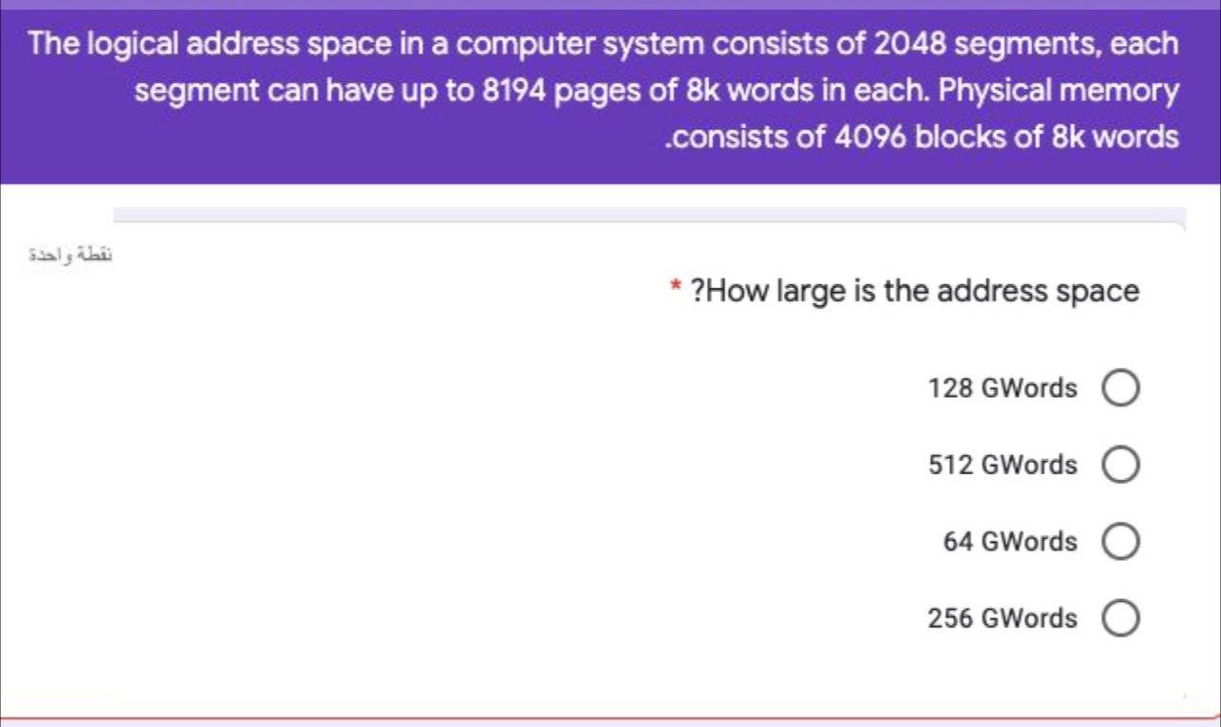Screen dimensions: 1221x727
Task: Click the 128 GWords option label
Action: click(1002, 387)
